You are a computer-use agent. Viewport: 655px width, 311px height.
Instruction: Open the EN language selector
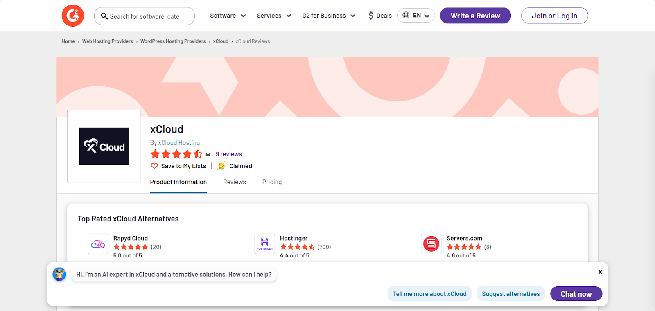416,16
